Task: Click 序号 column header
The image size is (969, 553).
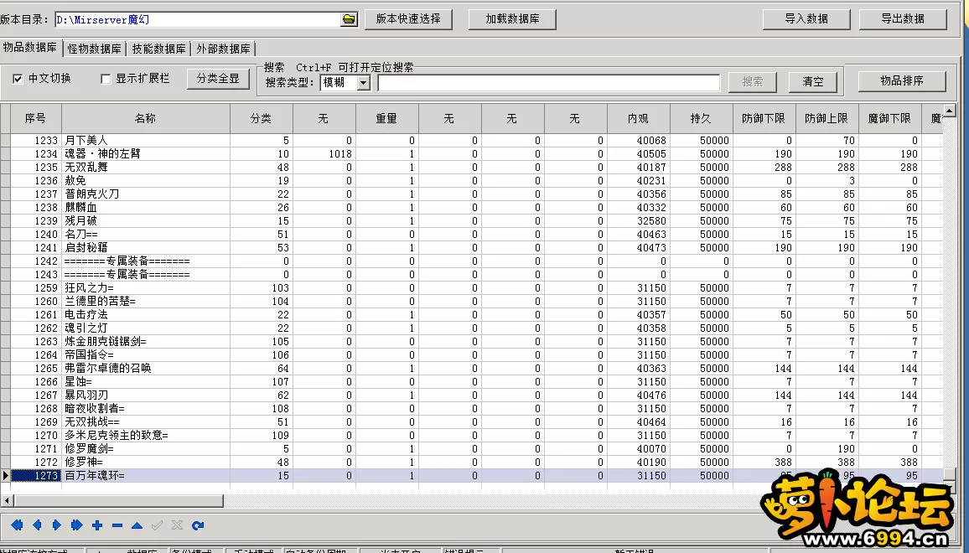Action: tap(36, 119)
